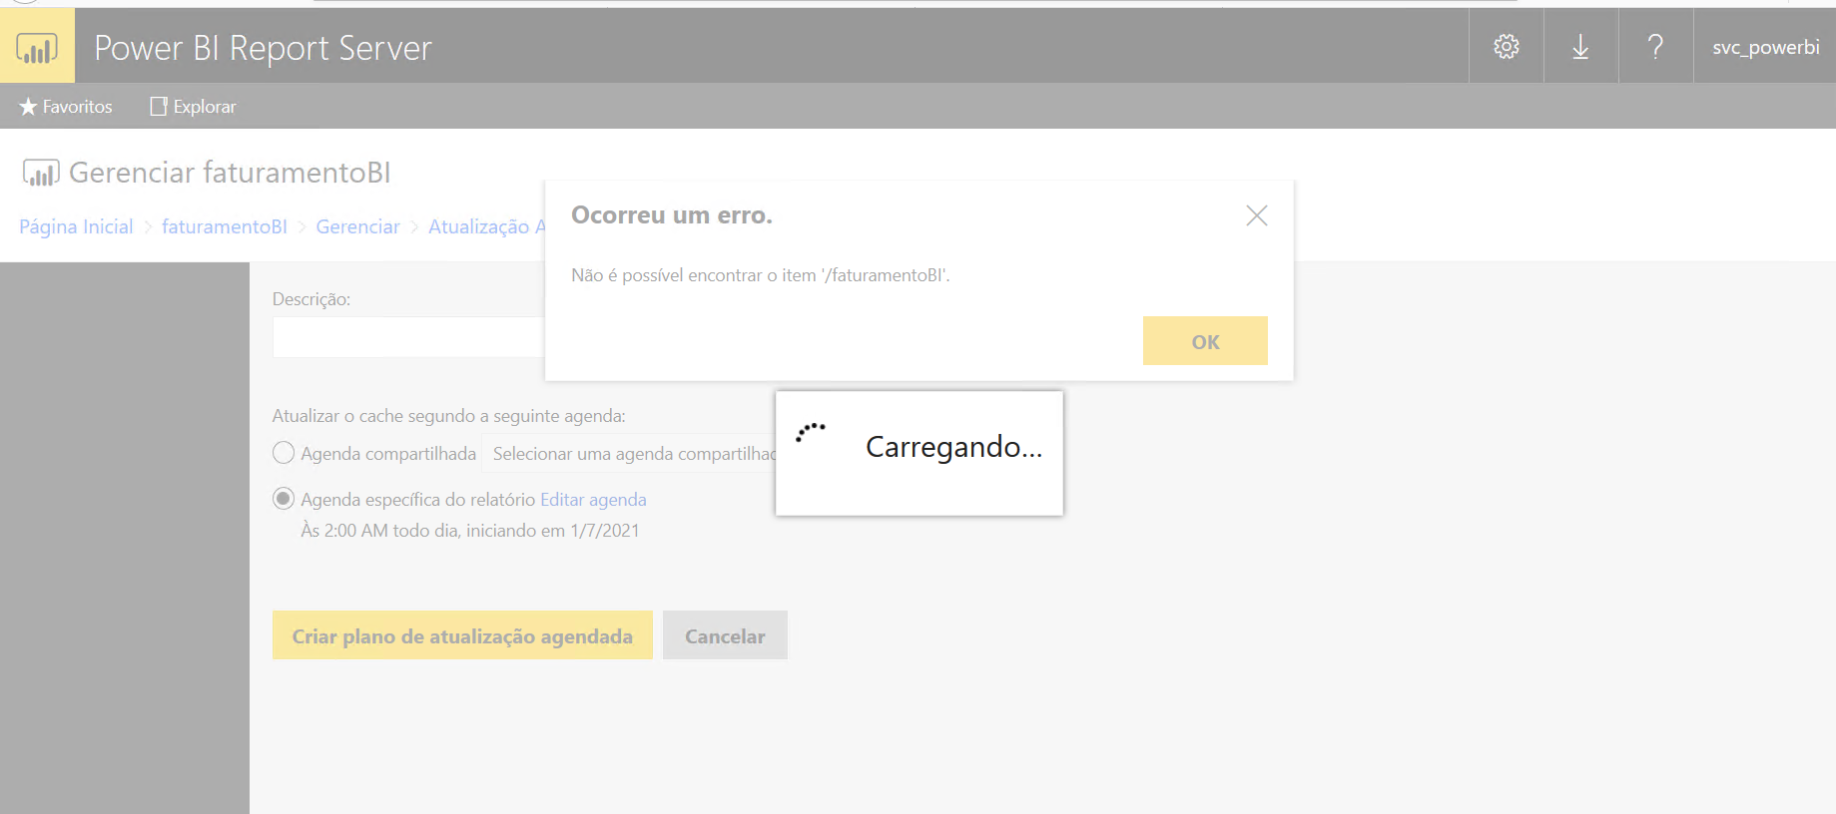Navigate to Página Inicial breadcrumb
Screen dimensions: 1836x814
[76, 226]
